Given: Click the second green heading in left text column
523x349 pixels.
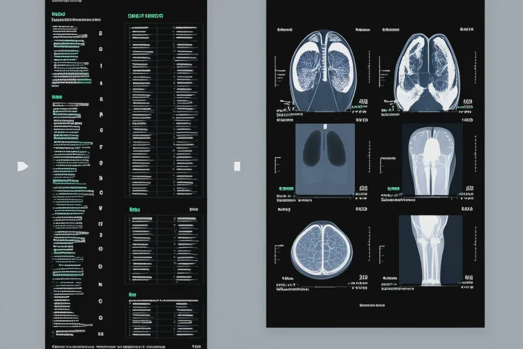Looking at the screenshot, I should 57,96.
